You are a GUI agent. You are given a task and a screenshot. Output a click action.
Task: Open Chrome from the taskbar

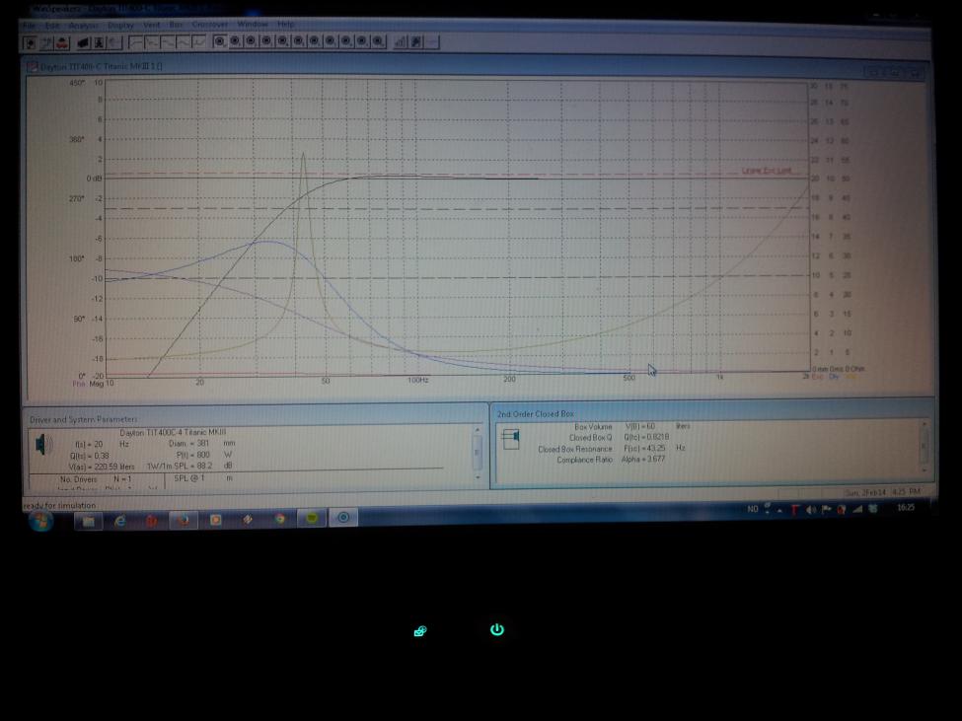point(280,519)
